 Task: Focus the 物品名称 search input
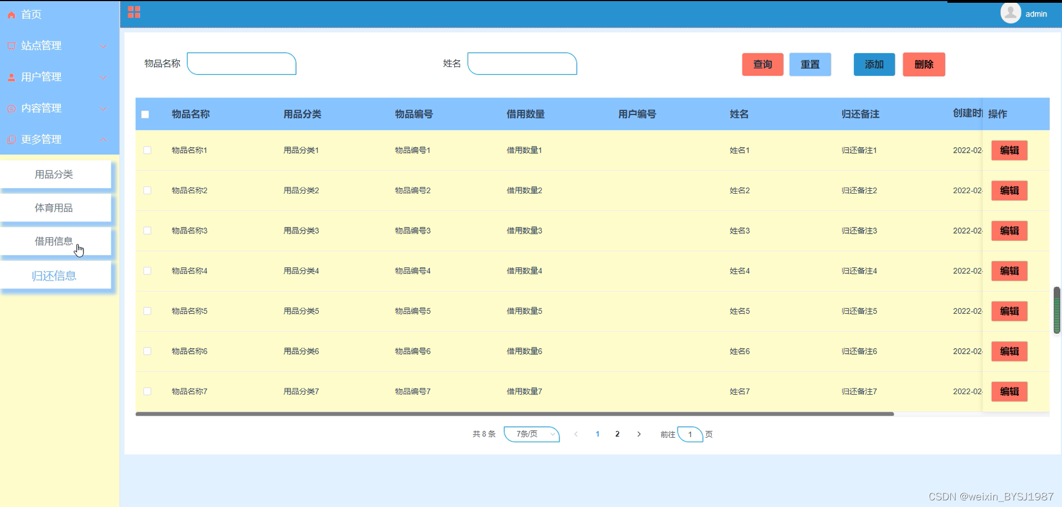coord(242,64)
